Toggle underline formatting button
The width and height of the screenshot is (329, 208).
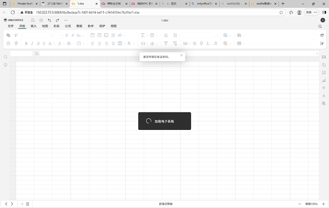coord(39,43)
